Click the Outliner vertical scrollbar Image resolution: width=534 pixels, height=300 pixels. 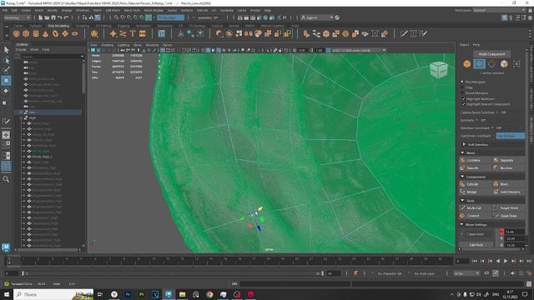click(x=83, y=78)
